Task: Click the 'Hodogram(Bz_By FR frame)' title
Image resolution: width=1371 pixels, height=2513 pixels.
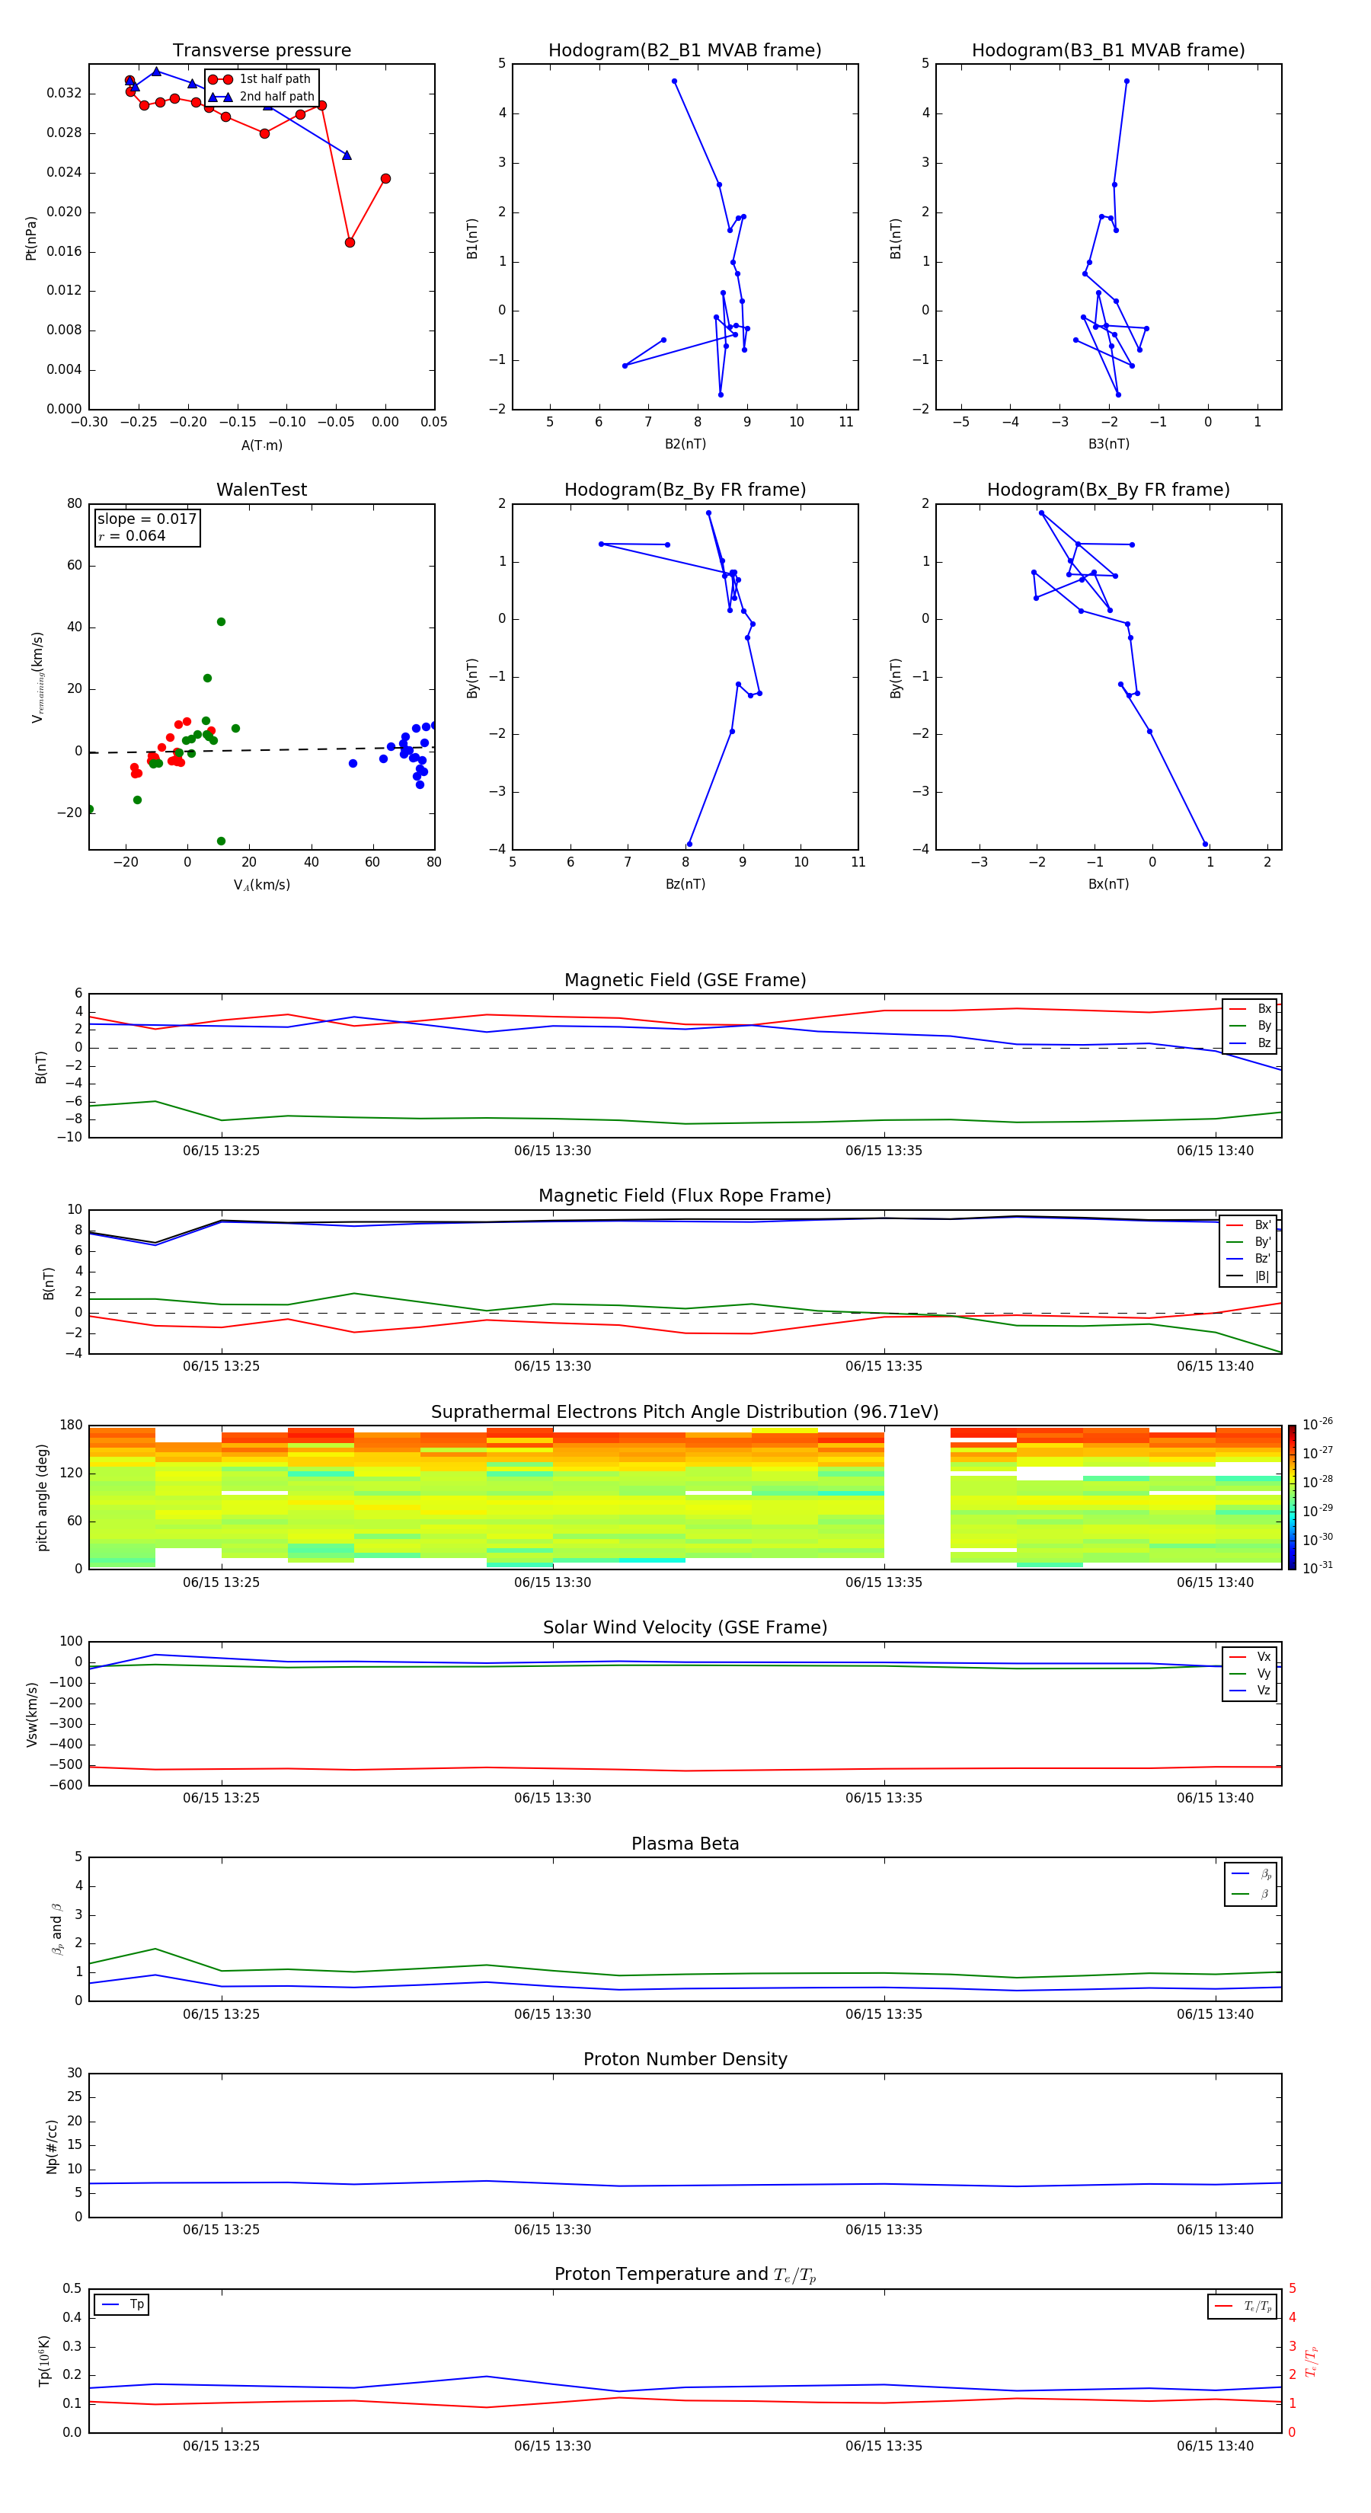Action: tap(685, 490)
